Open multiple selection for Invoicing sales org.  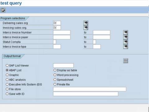click(x=86, y=27)
